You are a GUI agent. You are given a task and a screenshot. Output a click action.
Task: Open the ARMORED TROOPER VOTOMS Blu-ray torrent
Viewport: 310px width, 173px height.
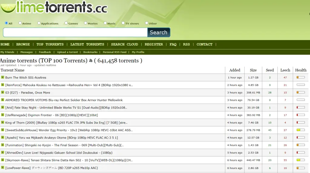click(64, 100)
